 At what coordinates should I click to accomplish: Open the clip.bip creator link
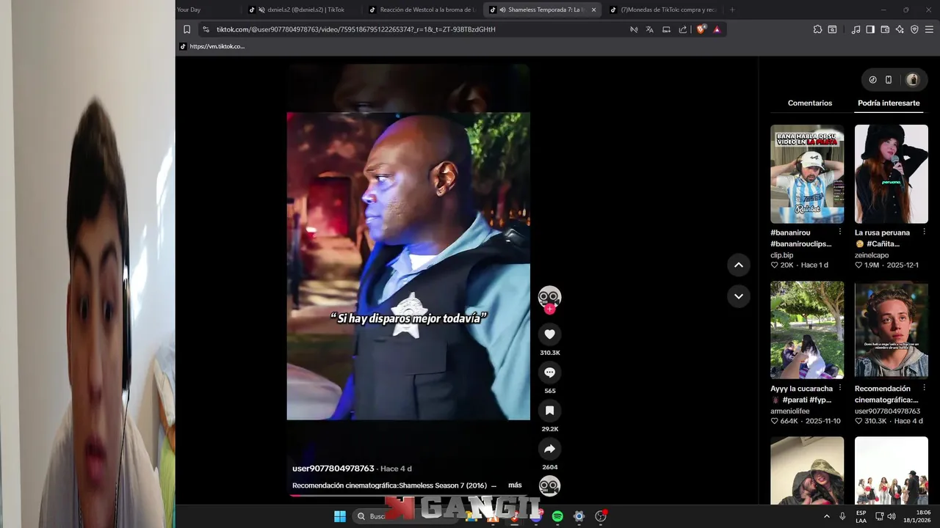782,255
